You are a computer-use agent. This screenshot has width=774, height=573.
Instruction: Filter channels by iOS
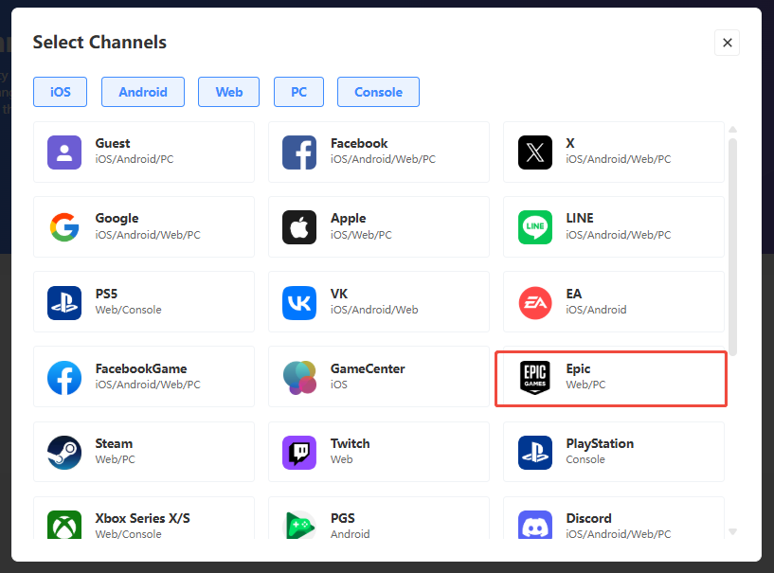click(x=61, y=92)
